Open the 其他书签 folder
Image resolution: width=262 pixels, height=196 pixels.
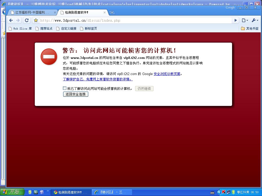(250, 29)
